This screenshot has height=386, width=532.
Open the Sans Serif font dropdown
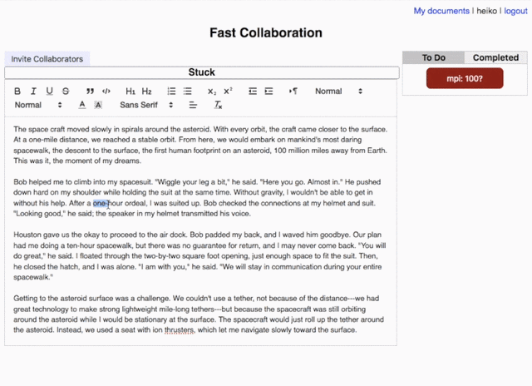(x=146, y=105)
